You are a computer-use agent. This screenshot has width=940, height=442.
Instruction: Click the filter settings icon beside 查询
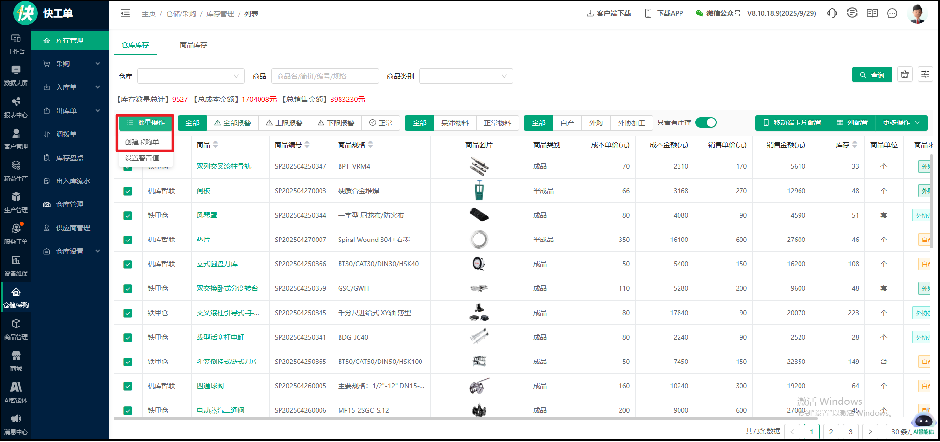click(925, 75)
